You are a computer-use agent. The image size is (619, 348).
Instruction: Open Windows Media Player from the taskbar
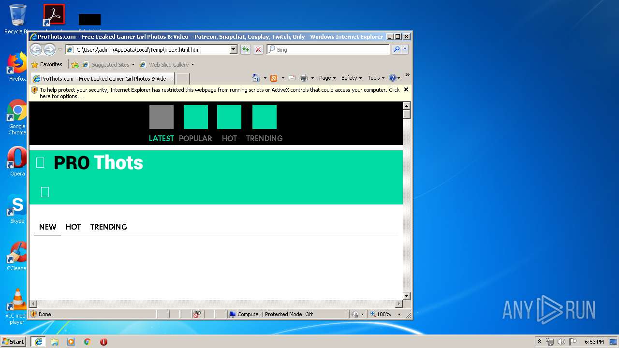click(x=71, y=342)
